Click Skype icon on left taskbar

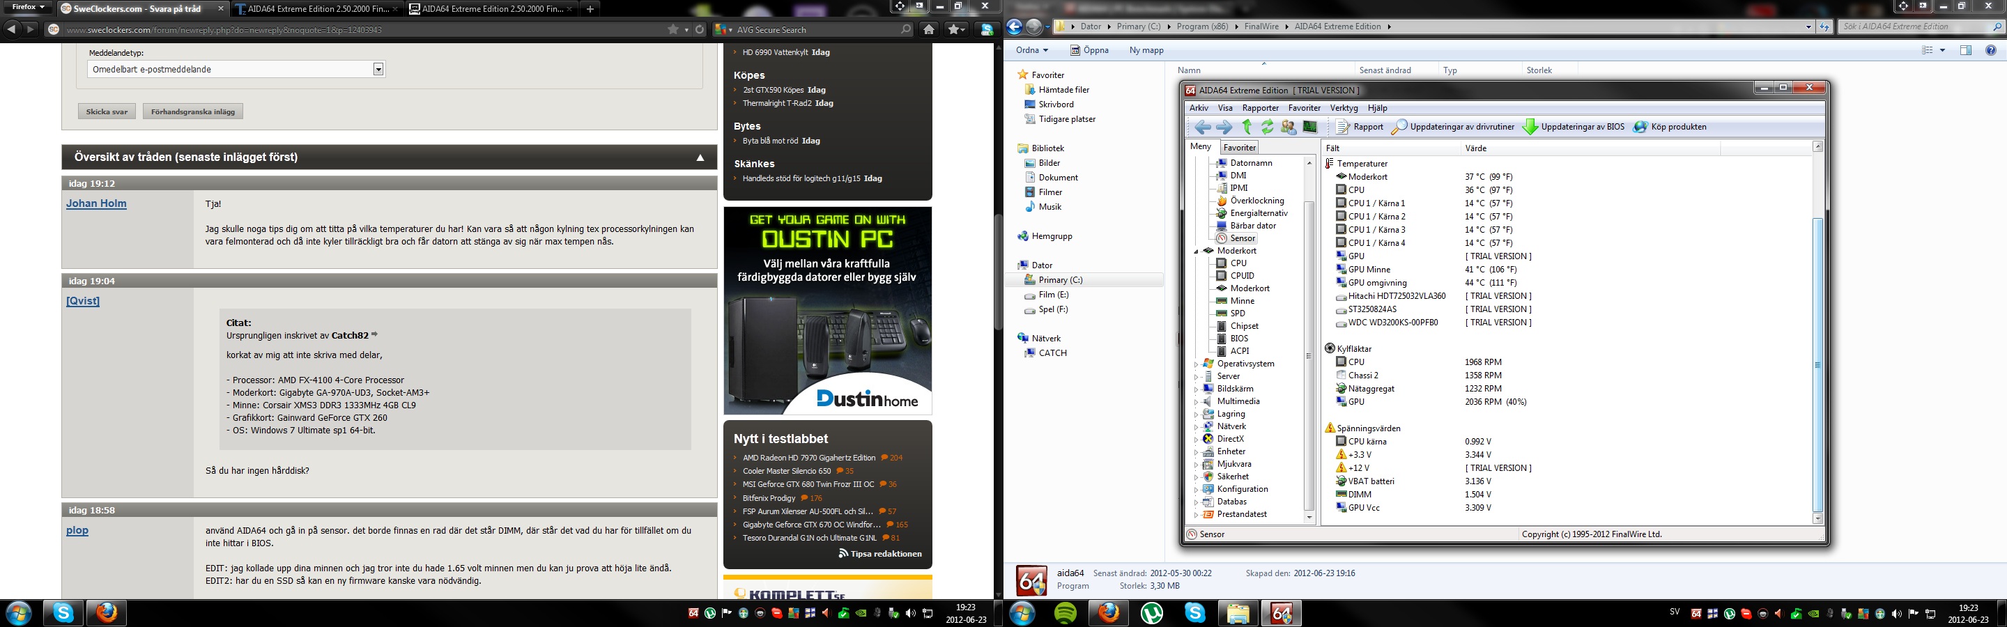point(63,613)
